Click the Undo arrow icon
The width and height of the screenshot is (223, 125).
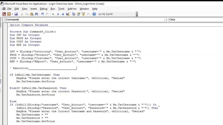[x=43, y=14]
